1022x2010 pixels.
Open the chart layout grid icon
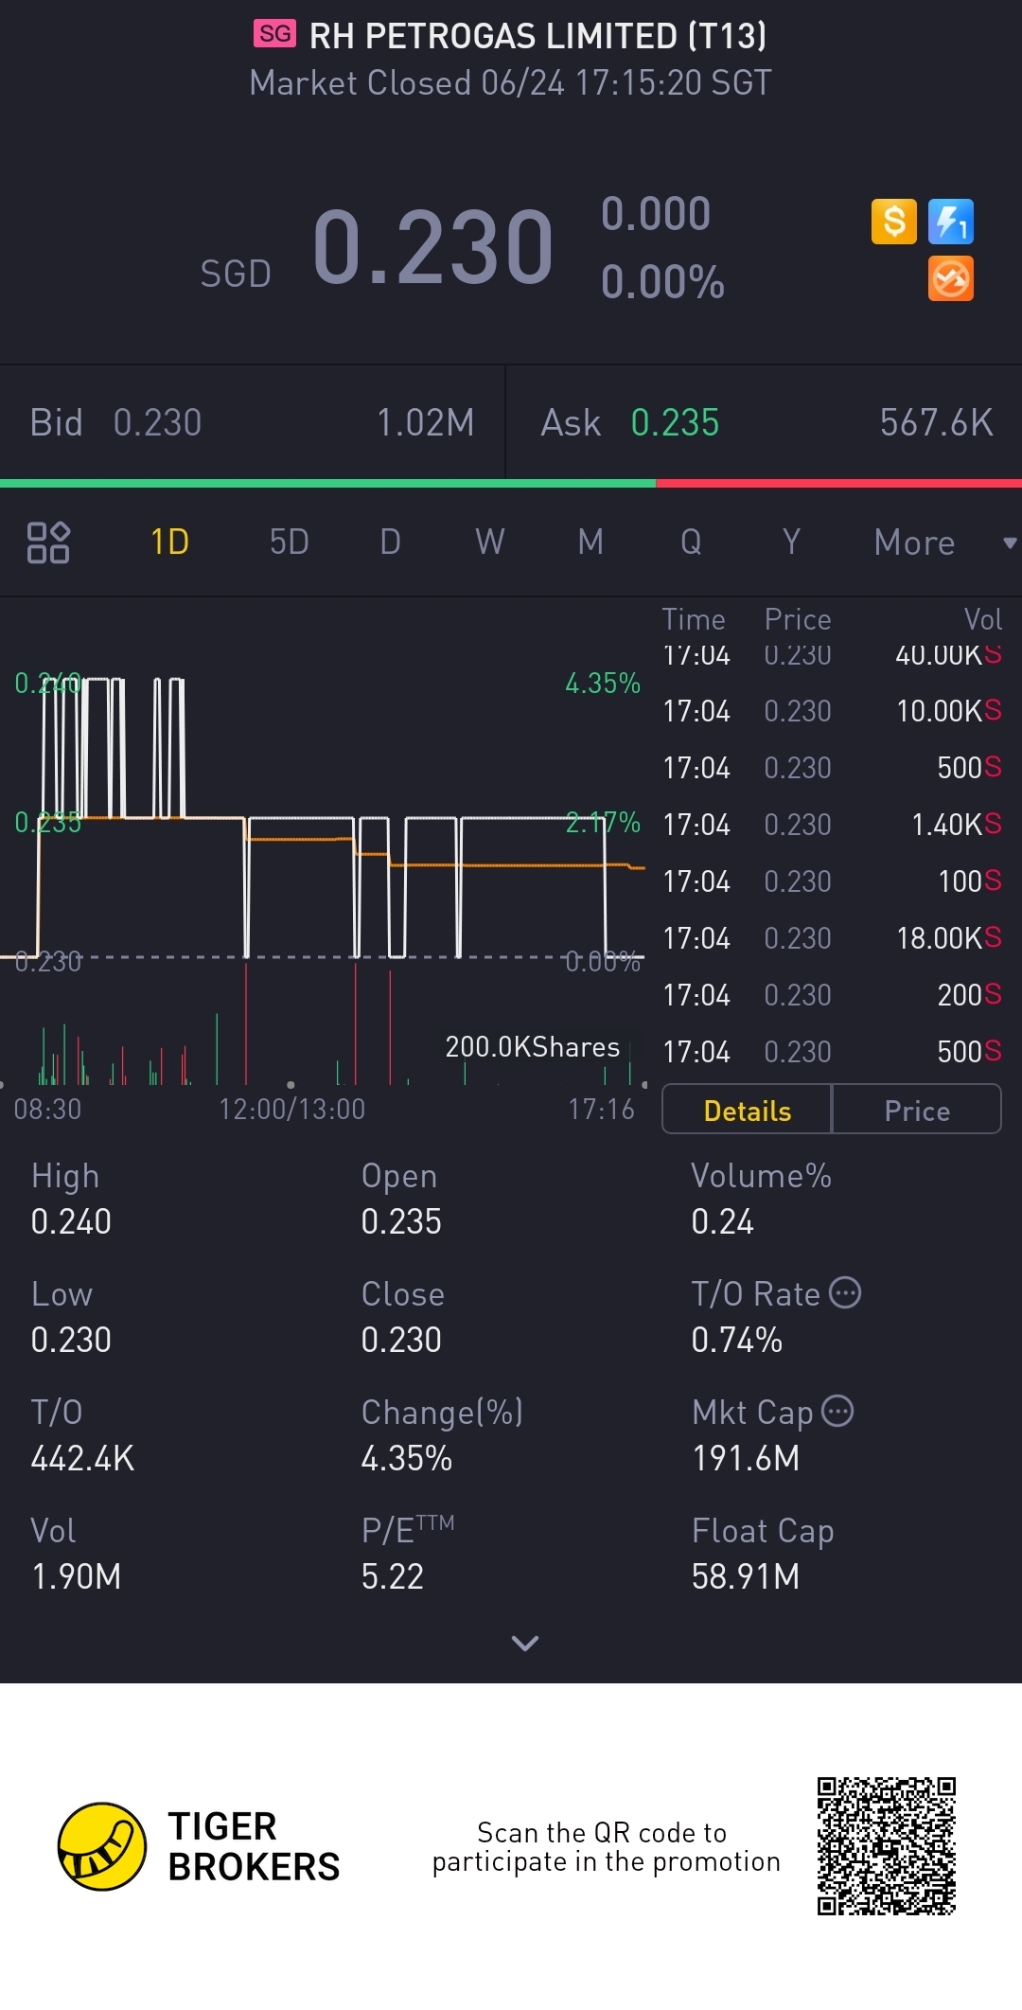[48, 543]
